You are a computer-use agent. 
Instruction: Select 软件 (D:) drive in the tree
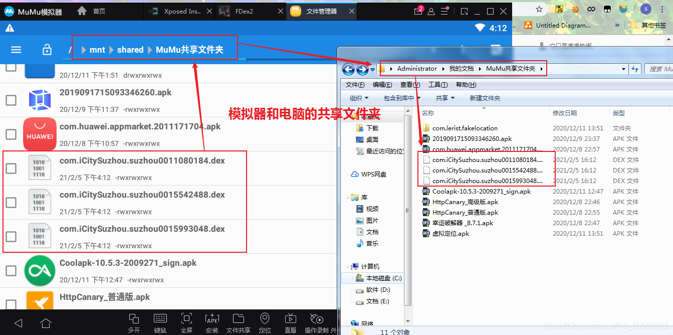[373, 289]
